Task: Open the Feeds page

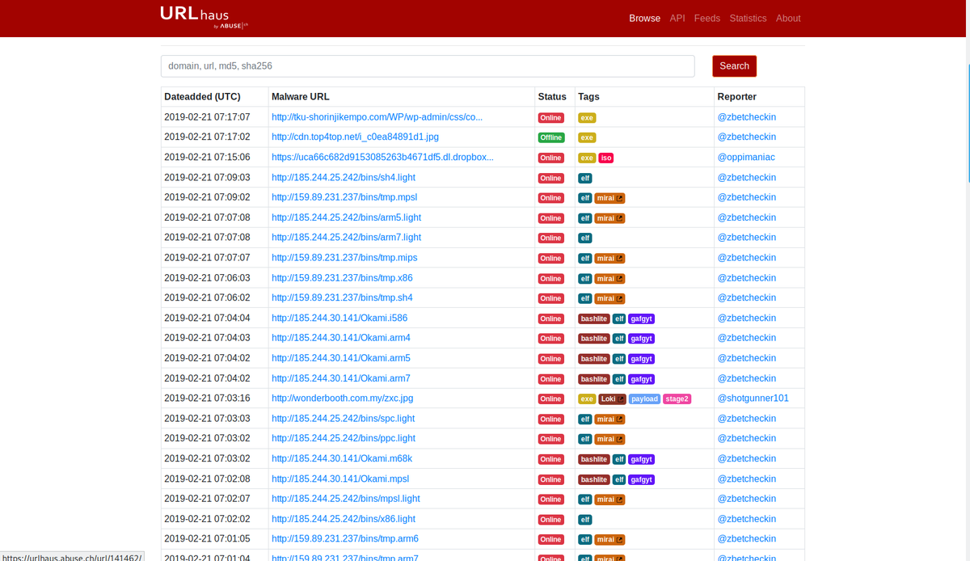Action: [x=707, y=18]
